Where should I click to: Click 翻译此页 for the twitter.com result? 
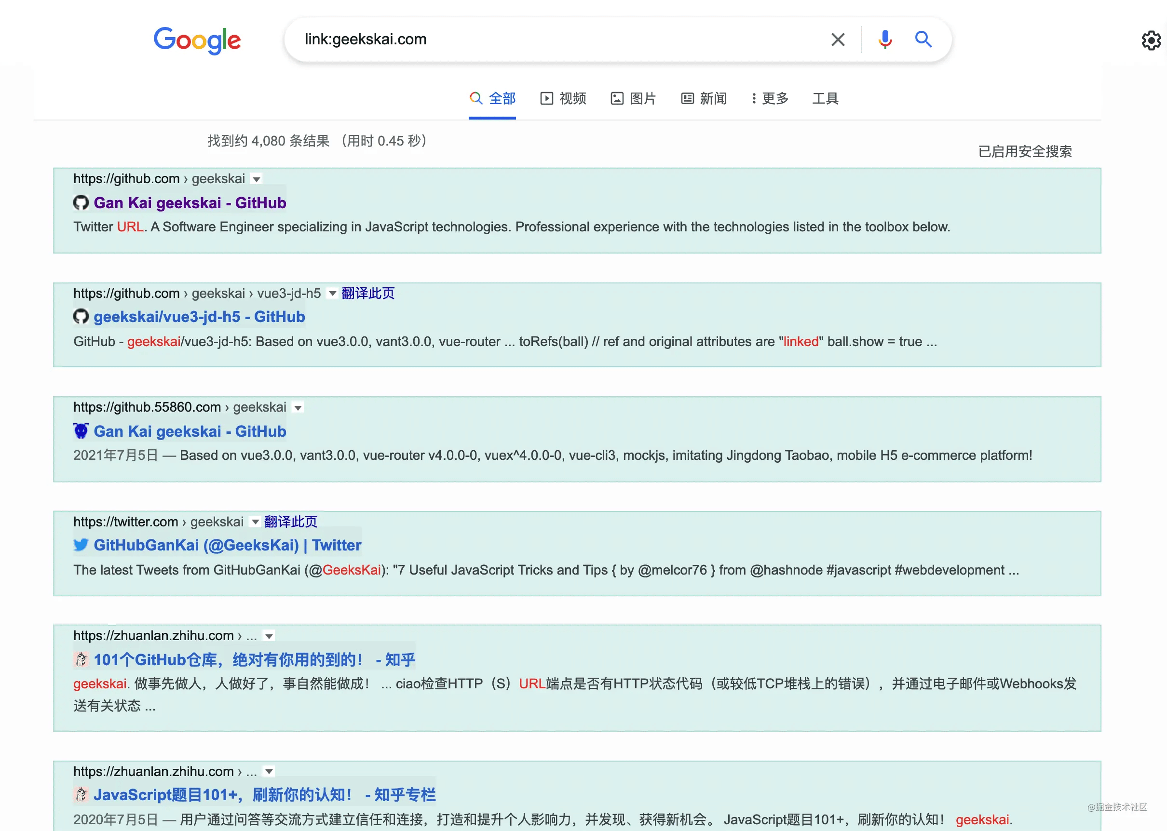(291, 522)
